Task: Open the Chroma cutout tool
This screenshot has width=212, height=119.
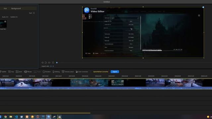Action: 68,72
